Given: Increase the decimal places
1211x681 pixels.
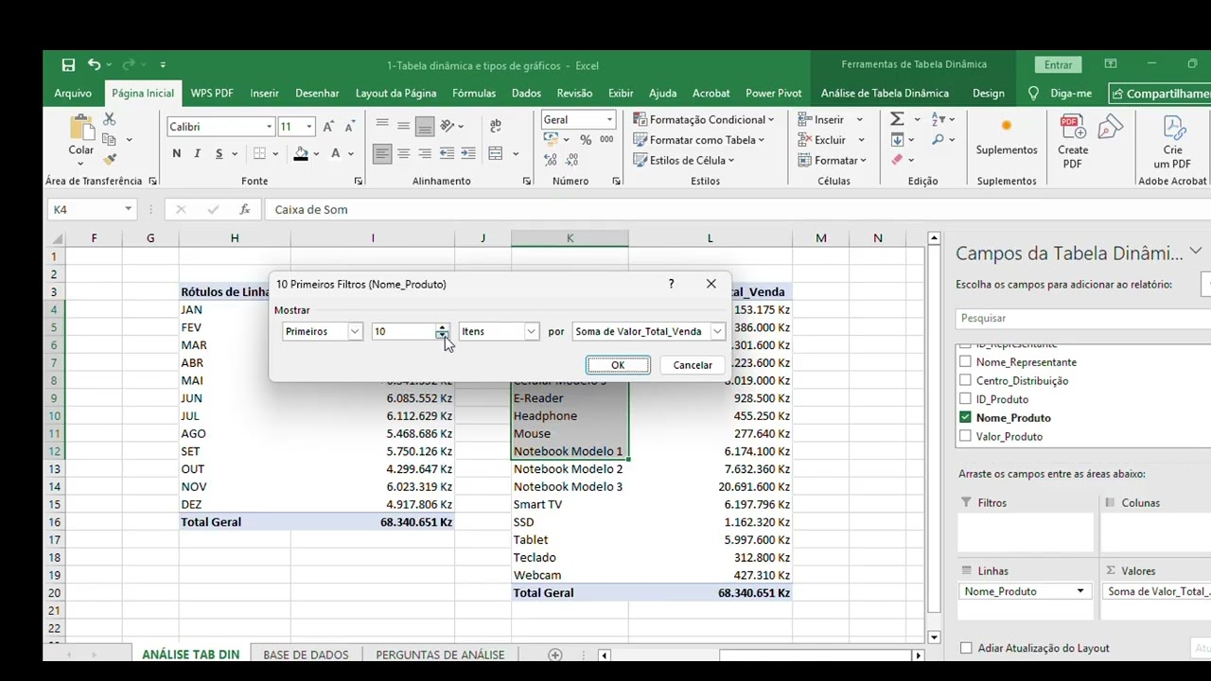Looking at the screenshot, I should pyautogui.click(x=551, y=160).
